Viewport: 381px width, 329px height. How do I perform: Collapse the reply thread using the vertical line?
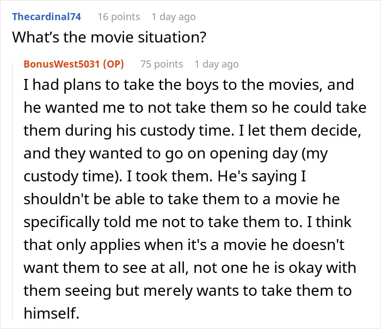[x=13, y=191]
